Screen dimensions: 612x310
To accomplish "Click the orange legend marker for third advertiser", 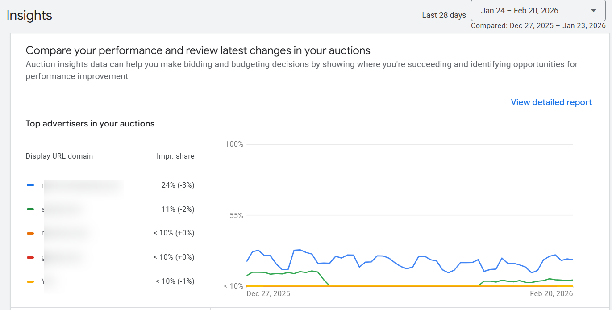I will pyautogui.click(x=30, y=233).
